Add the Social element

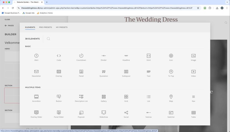tap(126, 113)
